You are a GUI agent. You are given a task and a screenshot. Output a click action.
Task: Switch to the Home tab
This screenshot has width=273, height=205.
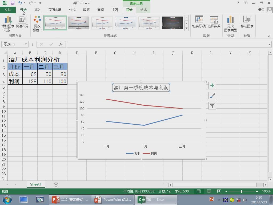tap(23, 10)
